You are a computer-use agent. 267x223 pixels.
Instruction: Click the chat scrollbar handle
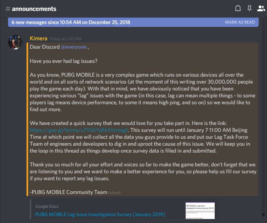coord(263,214)
